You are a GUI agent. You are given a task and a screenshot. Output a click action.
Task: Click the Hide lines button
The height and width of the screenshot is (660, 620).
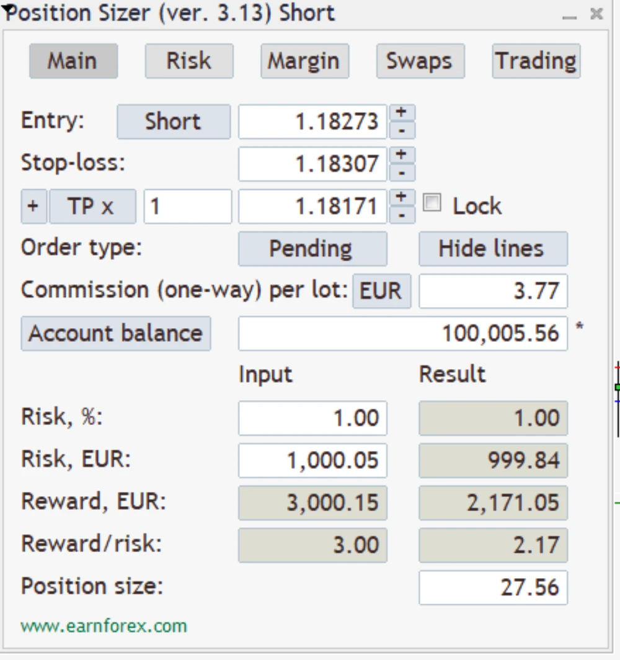pos(492,249)
